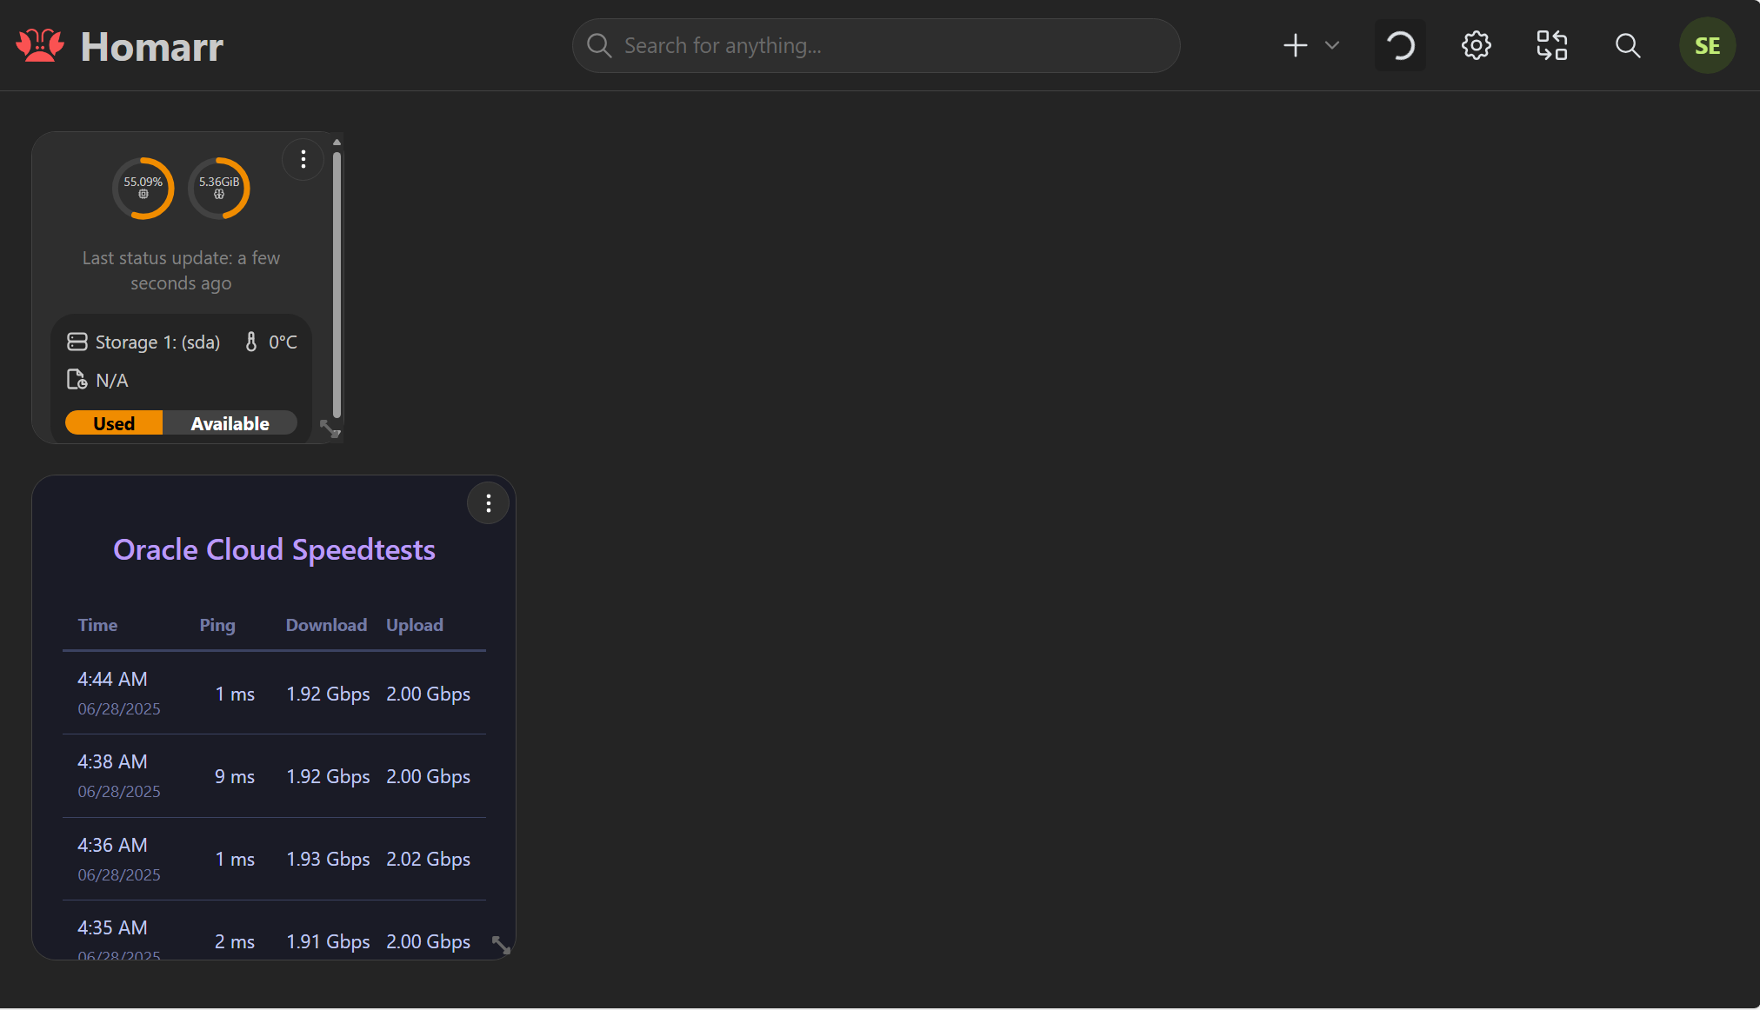Image resolution: width=1760 pixels, height=1010 pixels.
Task: Click the Used storage bar segment
Action: click(114, 423)
